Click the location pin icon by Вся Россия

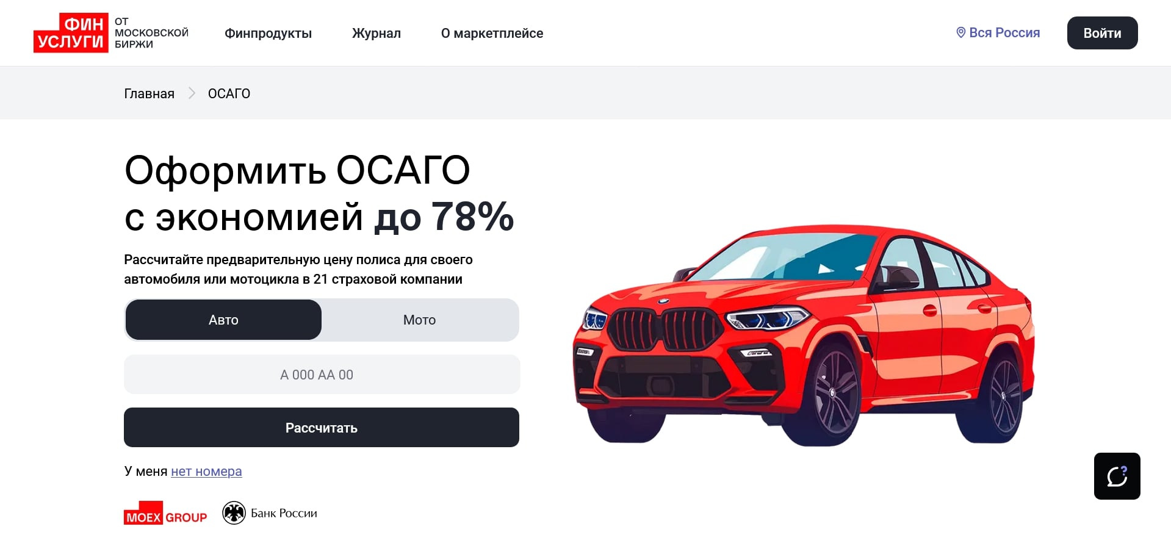[x=960, y=33]
